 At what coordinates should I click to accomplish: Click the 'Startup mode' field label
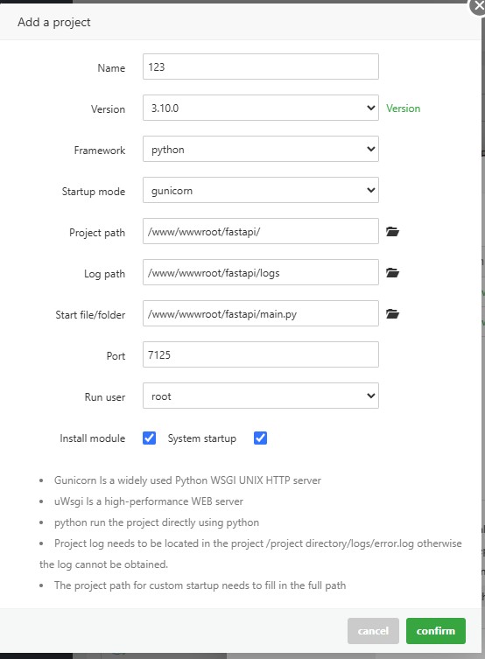pos(94,192)
